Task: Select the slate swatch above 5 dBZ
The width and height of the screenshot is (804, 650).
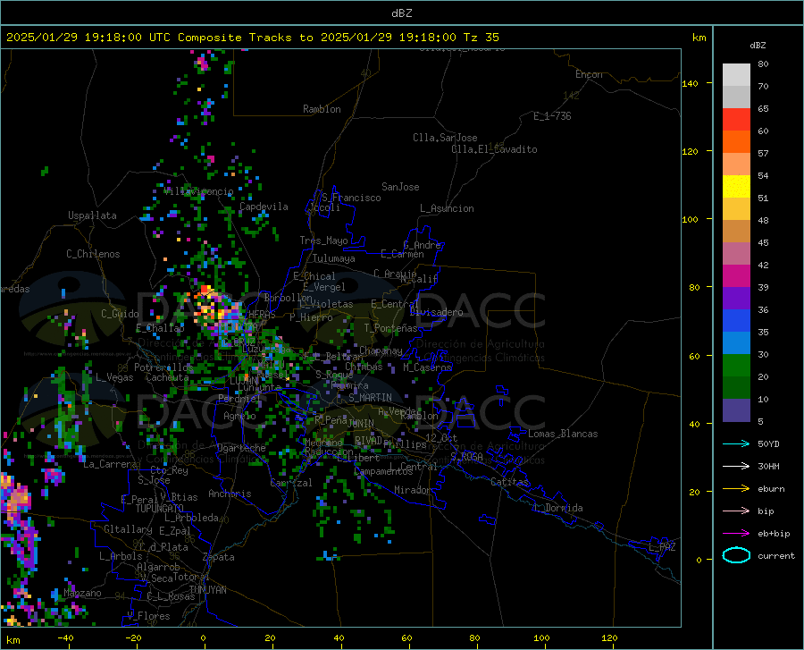Action: click(x=736, y=410)
